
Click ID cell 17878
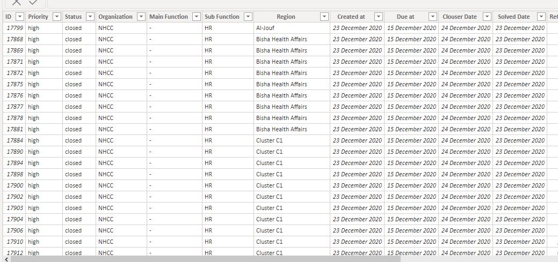tap(15, 118)
